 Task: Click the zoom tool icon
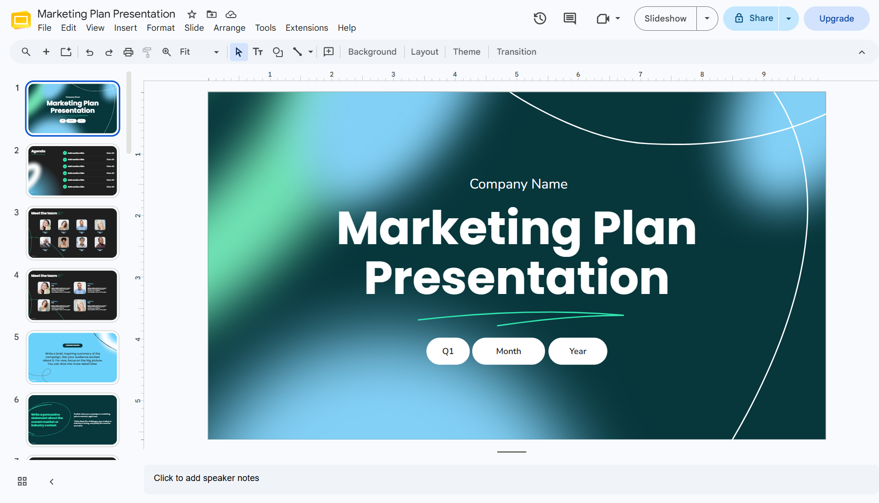(167, 52)
